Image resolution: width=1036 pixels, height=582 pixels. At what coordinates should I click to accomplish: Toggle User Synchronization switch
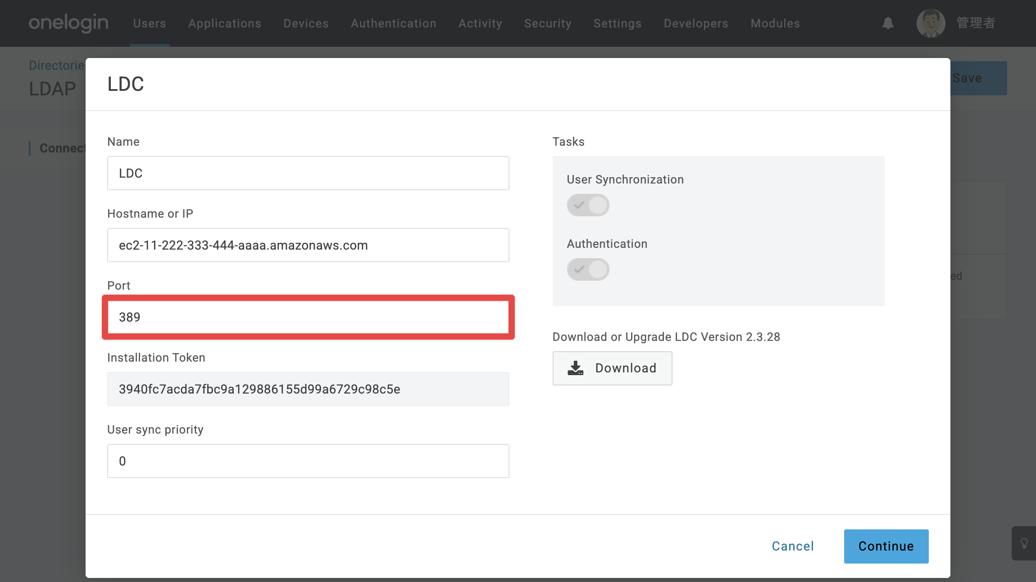(x=588, y=205)
